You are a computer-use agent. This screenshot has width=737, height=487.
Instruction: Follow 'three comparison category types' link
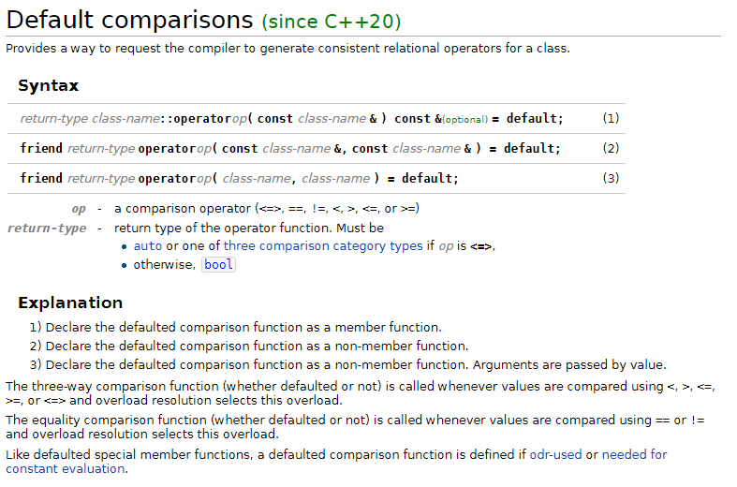pyautogui.click(x=323, y=246)
